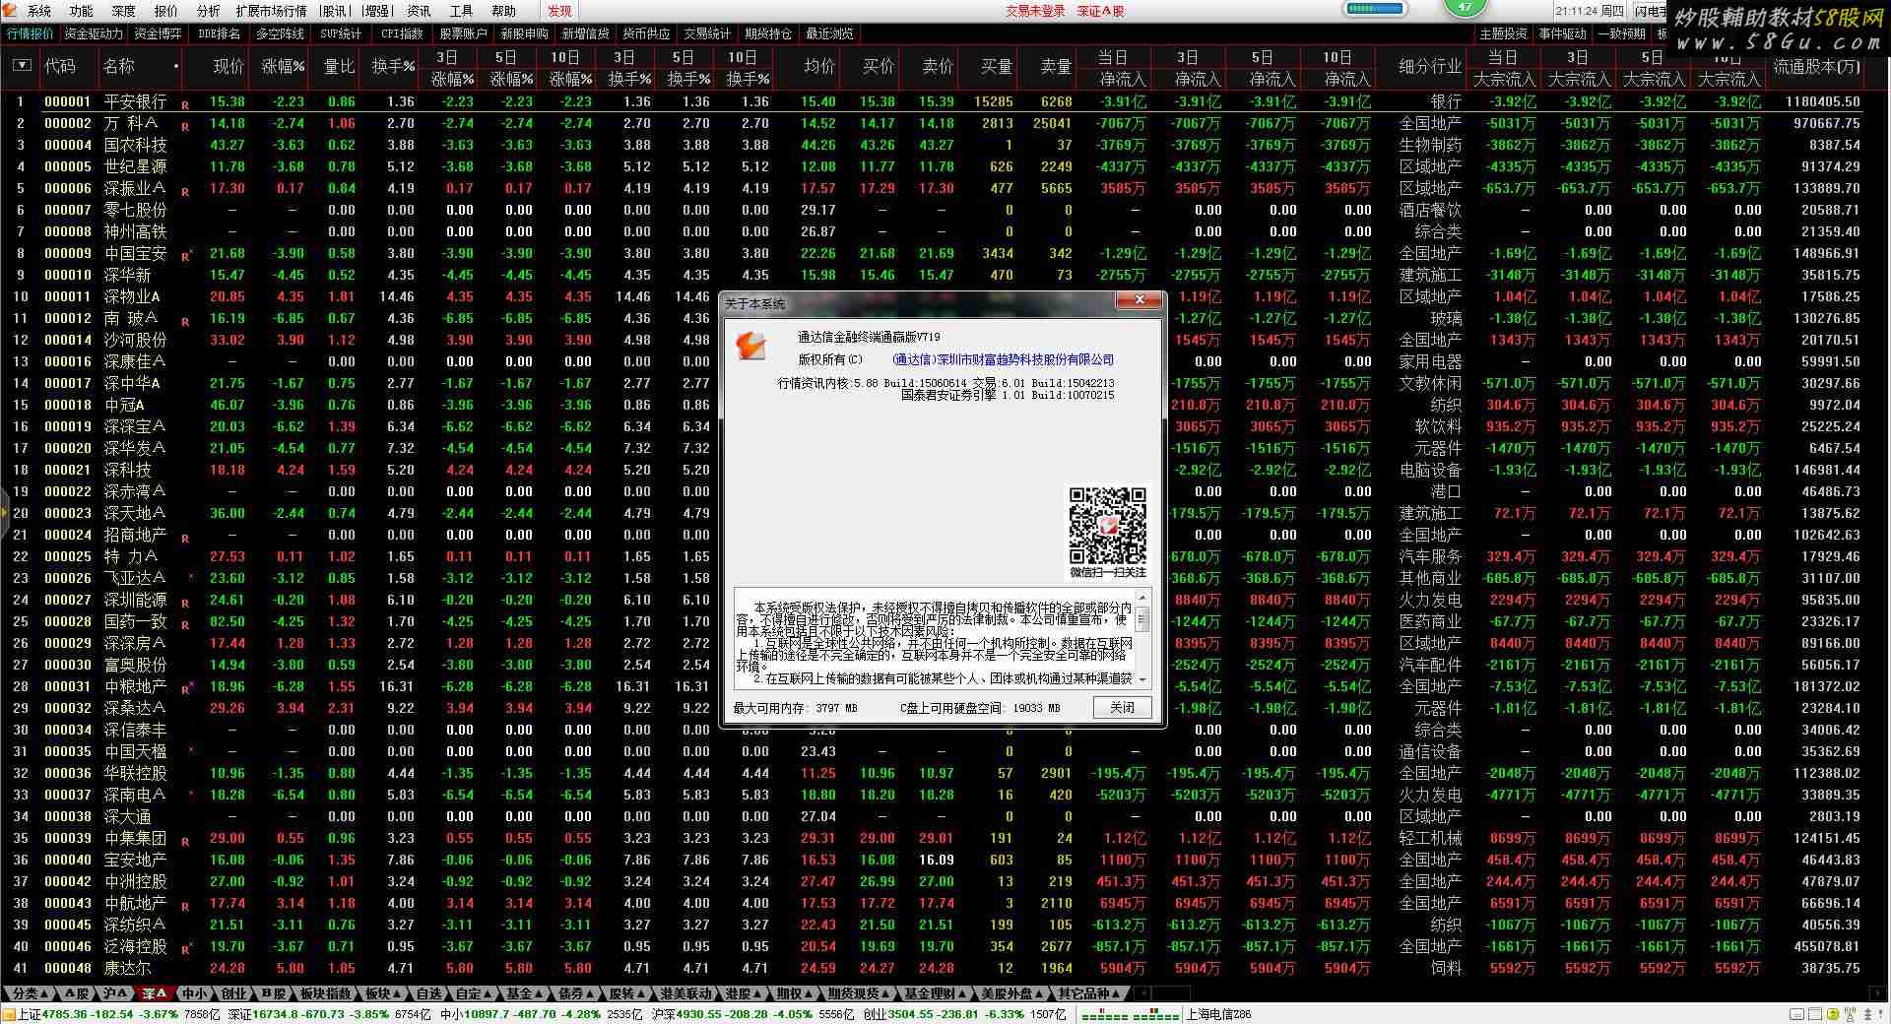The image size is (1891, 1024).
Task: Close the 关于本系统 dialog with X button
Action: click(x=1140, y=299)
